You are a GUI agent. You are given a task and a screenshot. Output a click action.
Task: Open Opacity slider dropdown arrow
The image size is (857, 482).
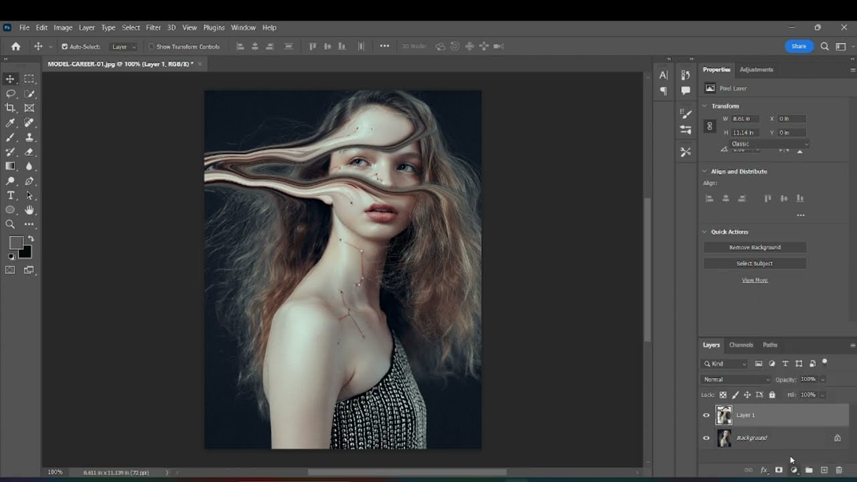coord(823,380)
